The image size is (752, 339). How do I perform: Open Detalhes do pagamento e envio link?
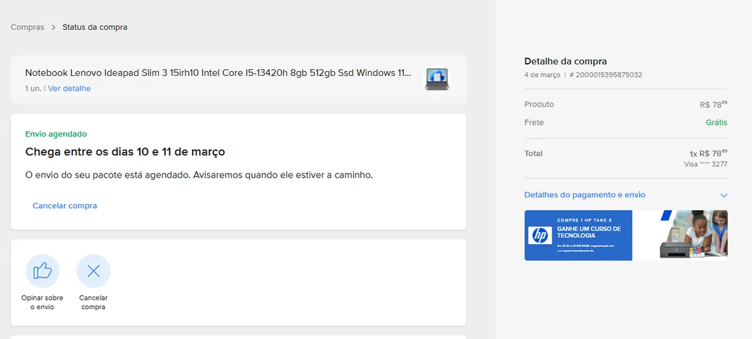[x=584, y=195]
